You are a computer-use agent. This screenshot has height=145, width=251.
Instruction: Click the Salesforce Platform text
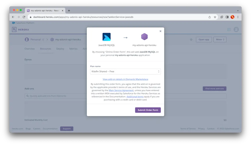tap(25, 23)
